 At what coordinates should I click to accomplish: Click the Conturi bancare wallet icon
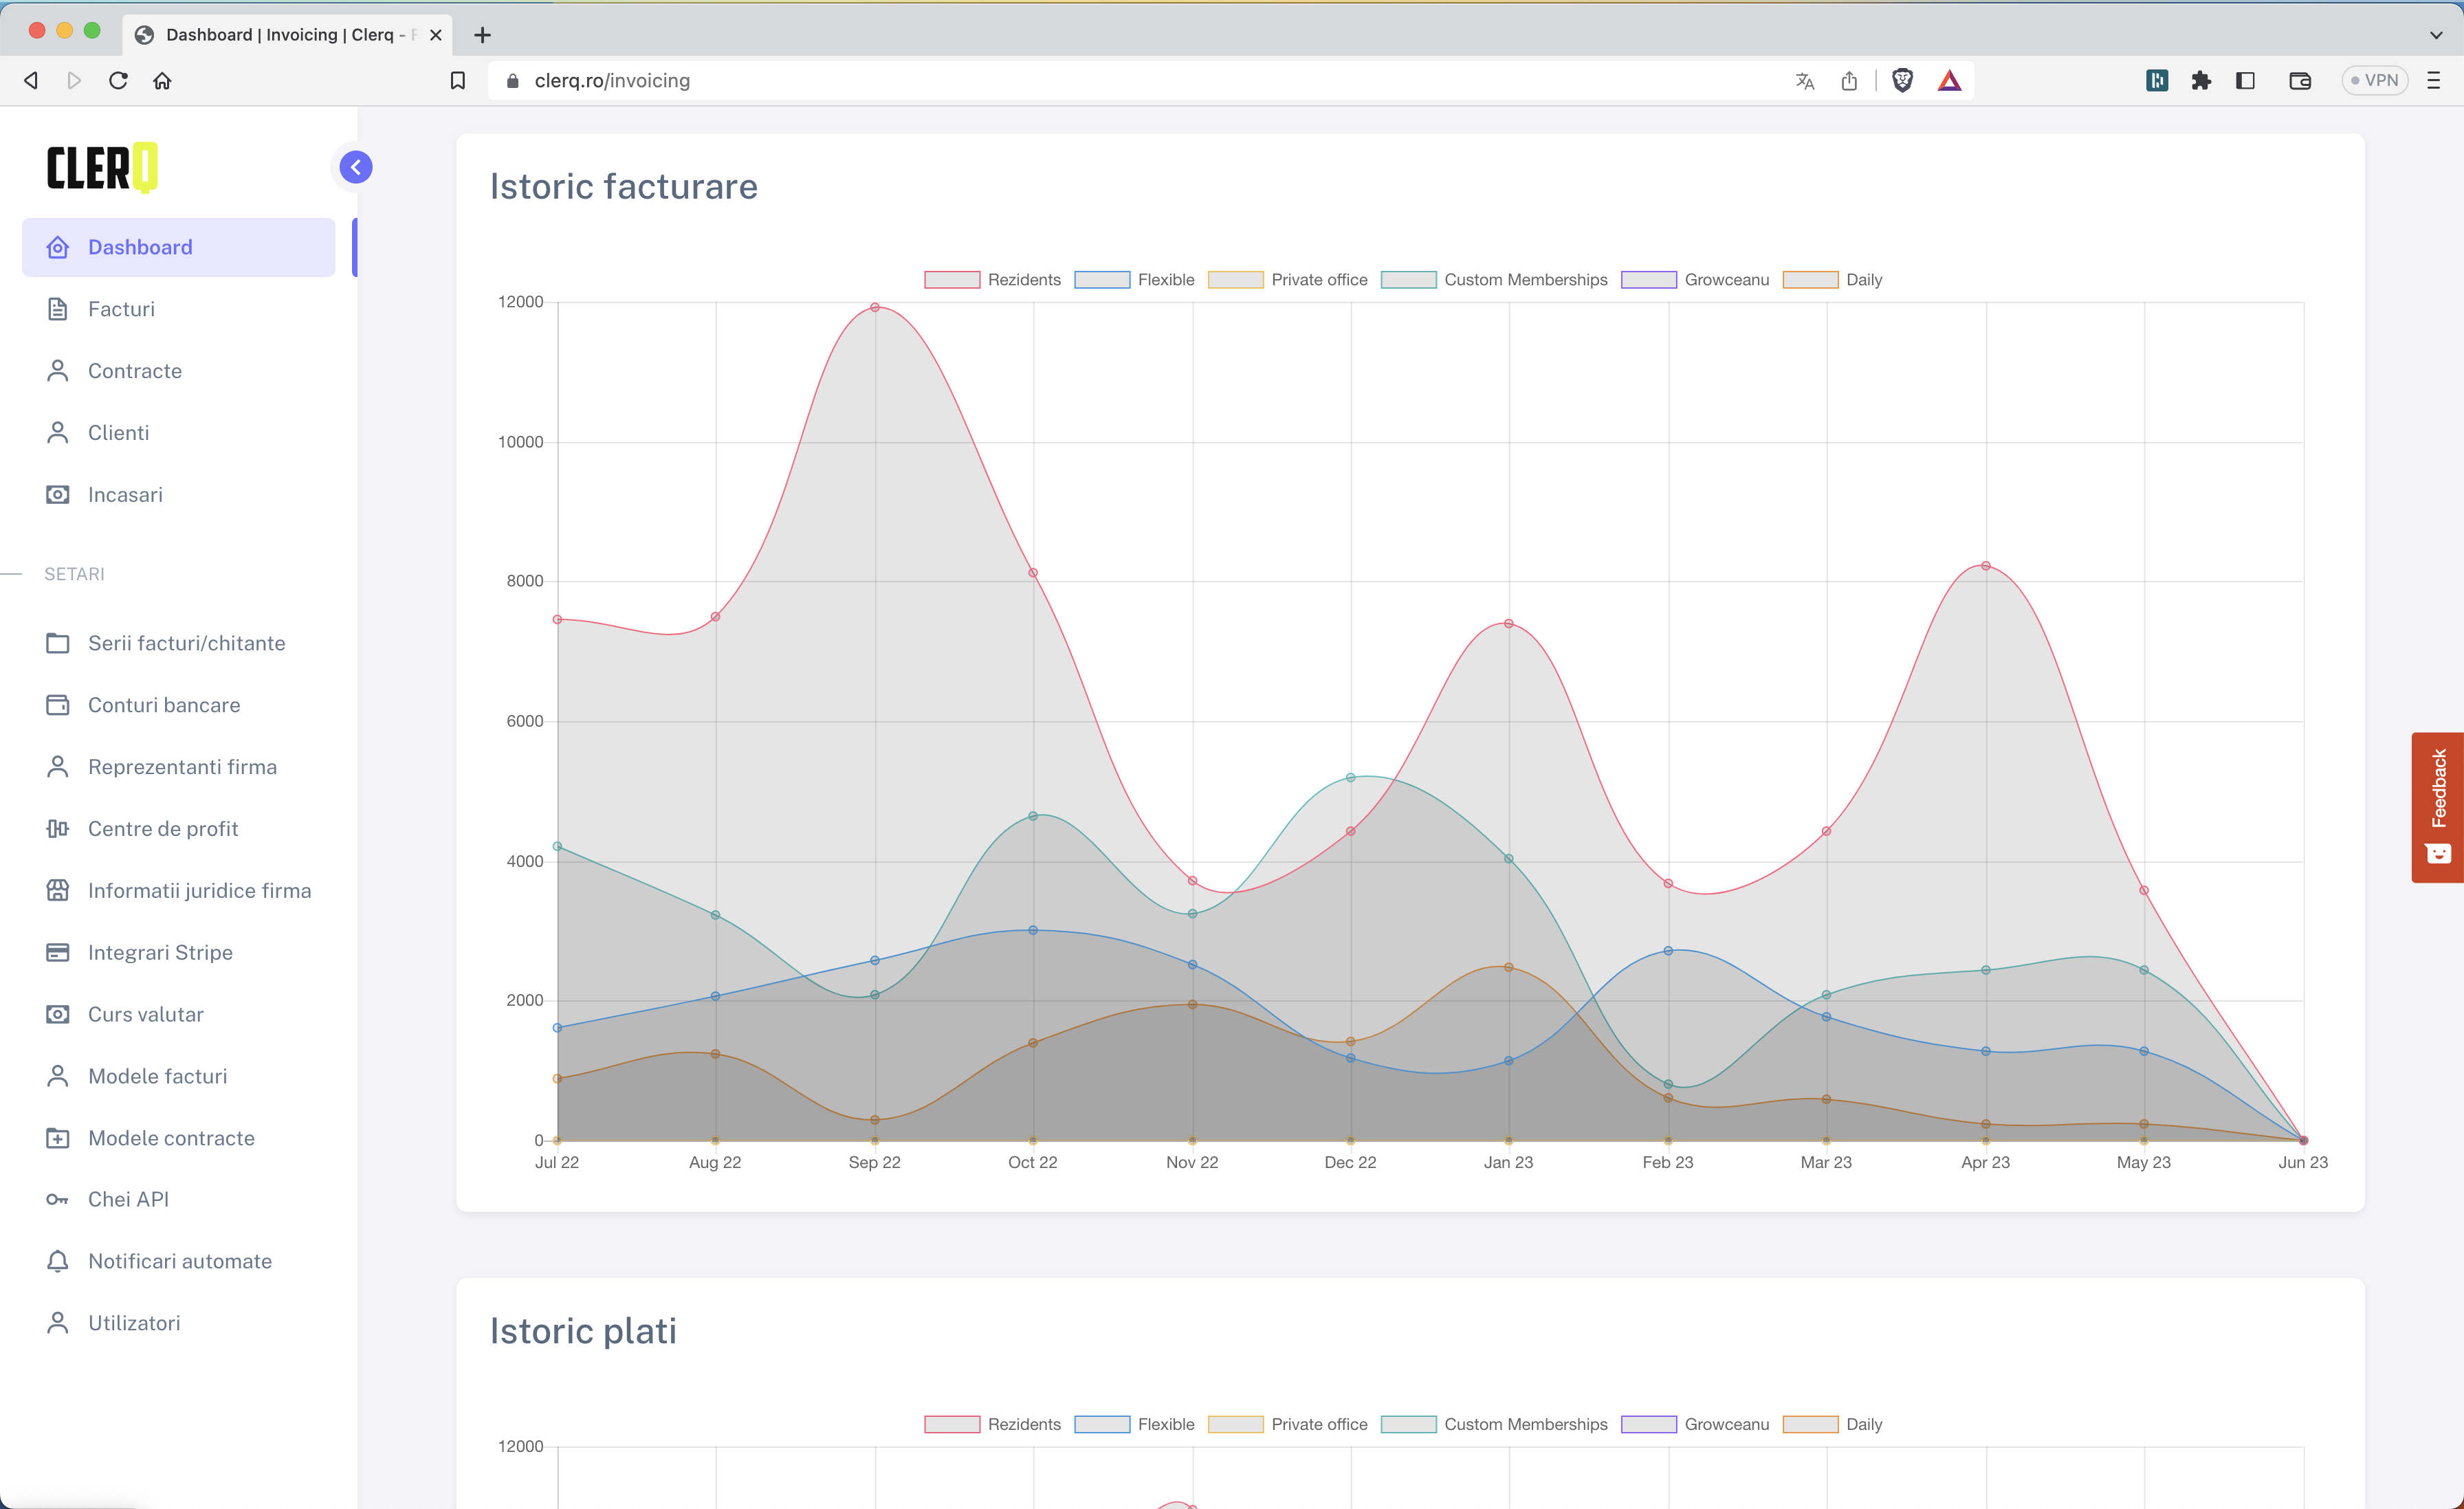coord(58,705)
